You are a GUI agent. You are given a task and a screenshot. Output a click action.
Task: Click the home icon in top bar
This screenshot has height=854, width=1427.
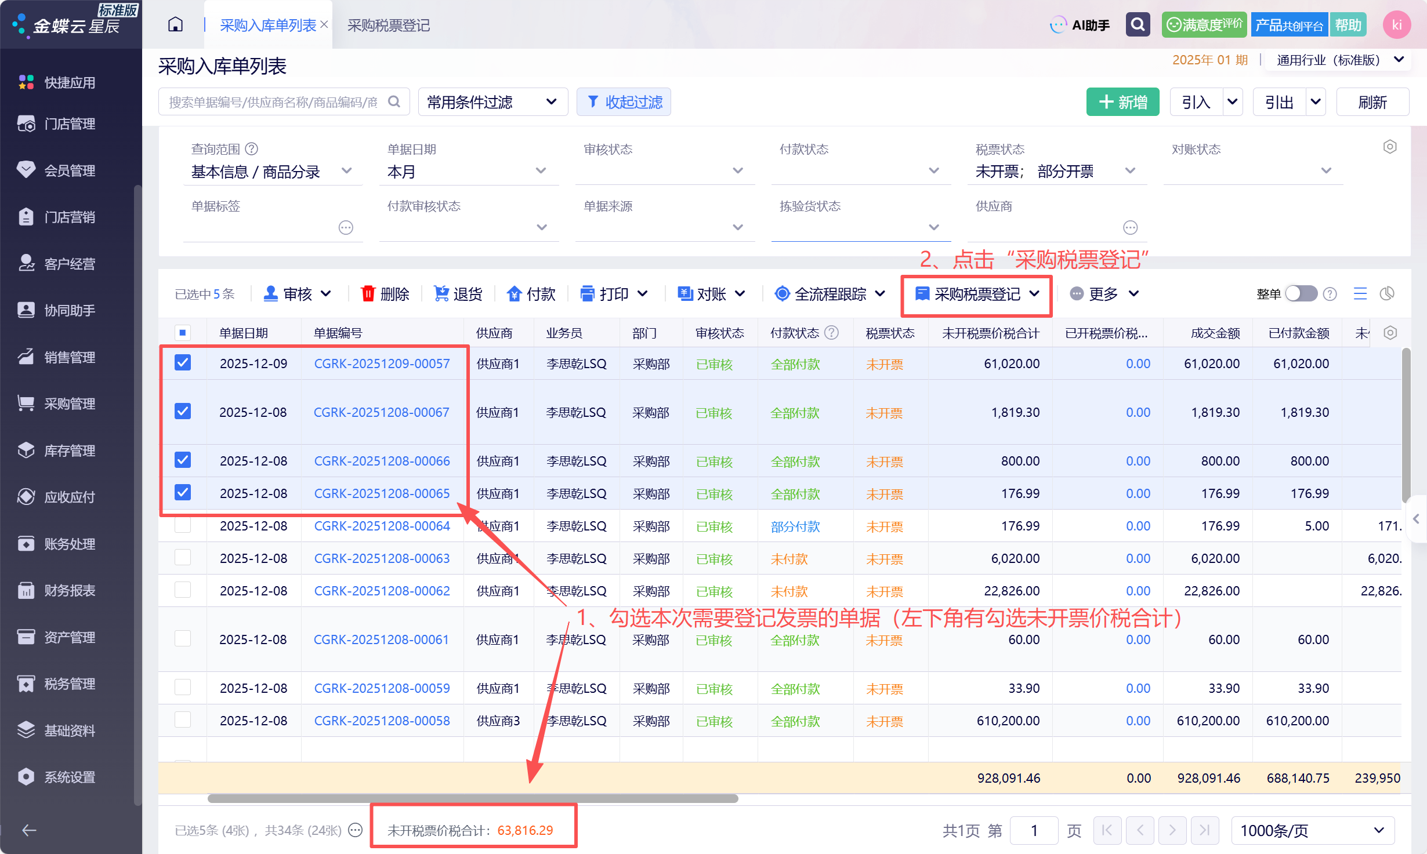pyautogui.click(x=175, y=25)
